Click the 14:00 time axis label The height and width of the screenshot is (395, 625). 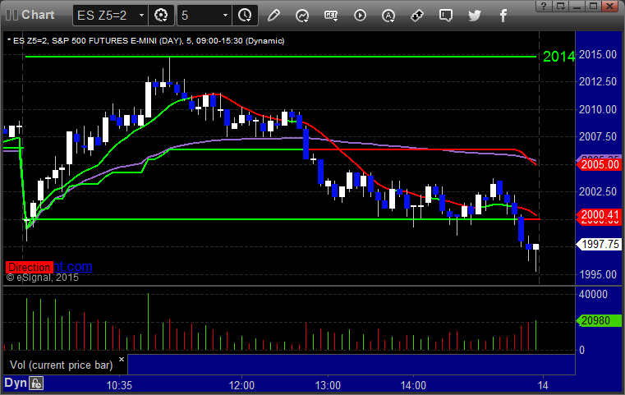[413, 385]
